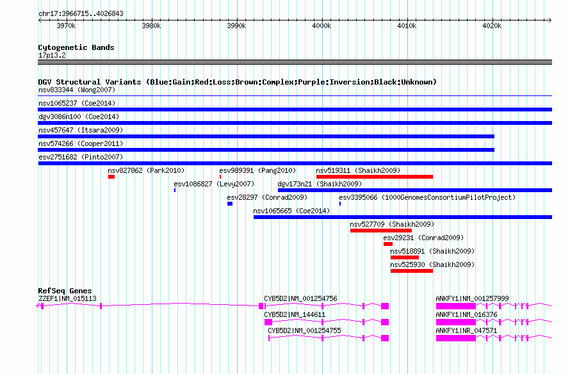Click the ANKFY1 NR_047571 large exon block
Image resolution: width=570 pixels, height=374 pixels.
pos(456,338)
